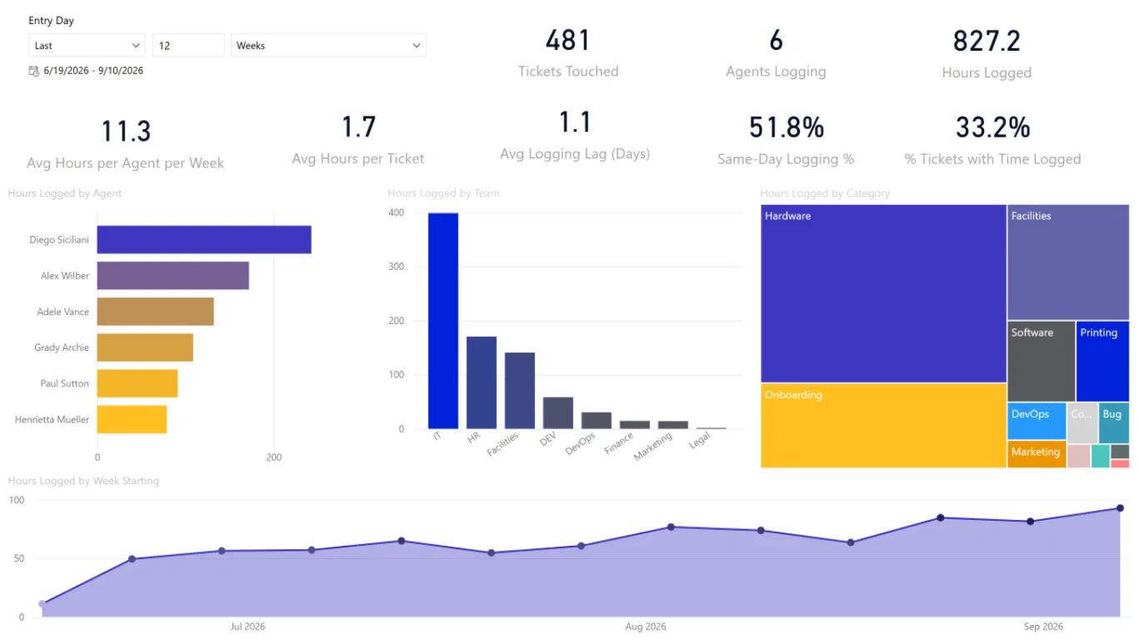This screenshot has width=1140, height=640.
Task: Click the Adele Vance hours bar
Action: point(156,312)
